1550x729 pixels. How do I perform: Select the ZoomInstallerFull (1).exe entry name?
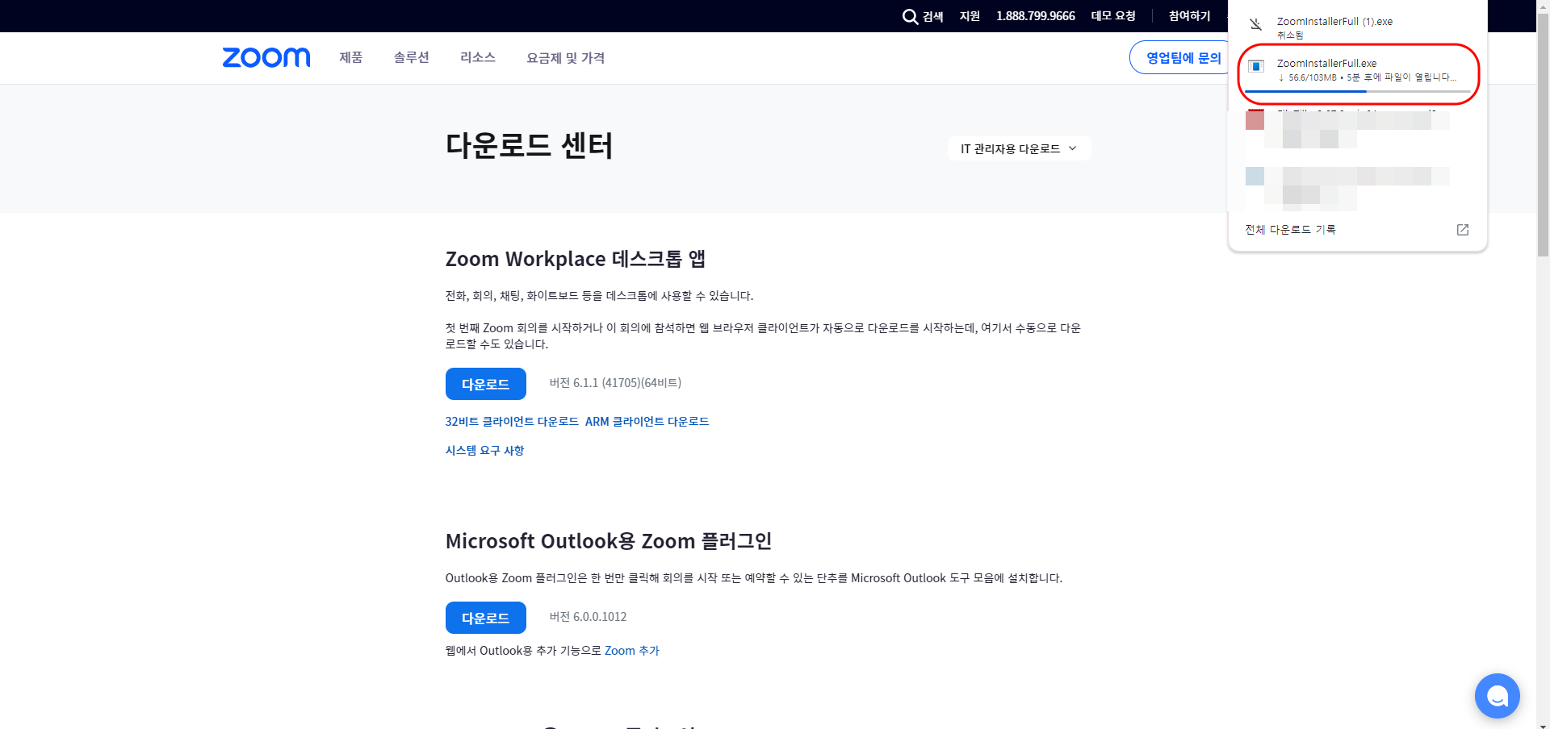[1334, 22]
